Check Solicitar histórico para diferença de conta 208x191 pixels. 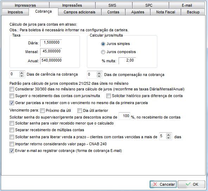coord(108,96)
